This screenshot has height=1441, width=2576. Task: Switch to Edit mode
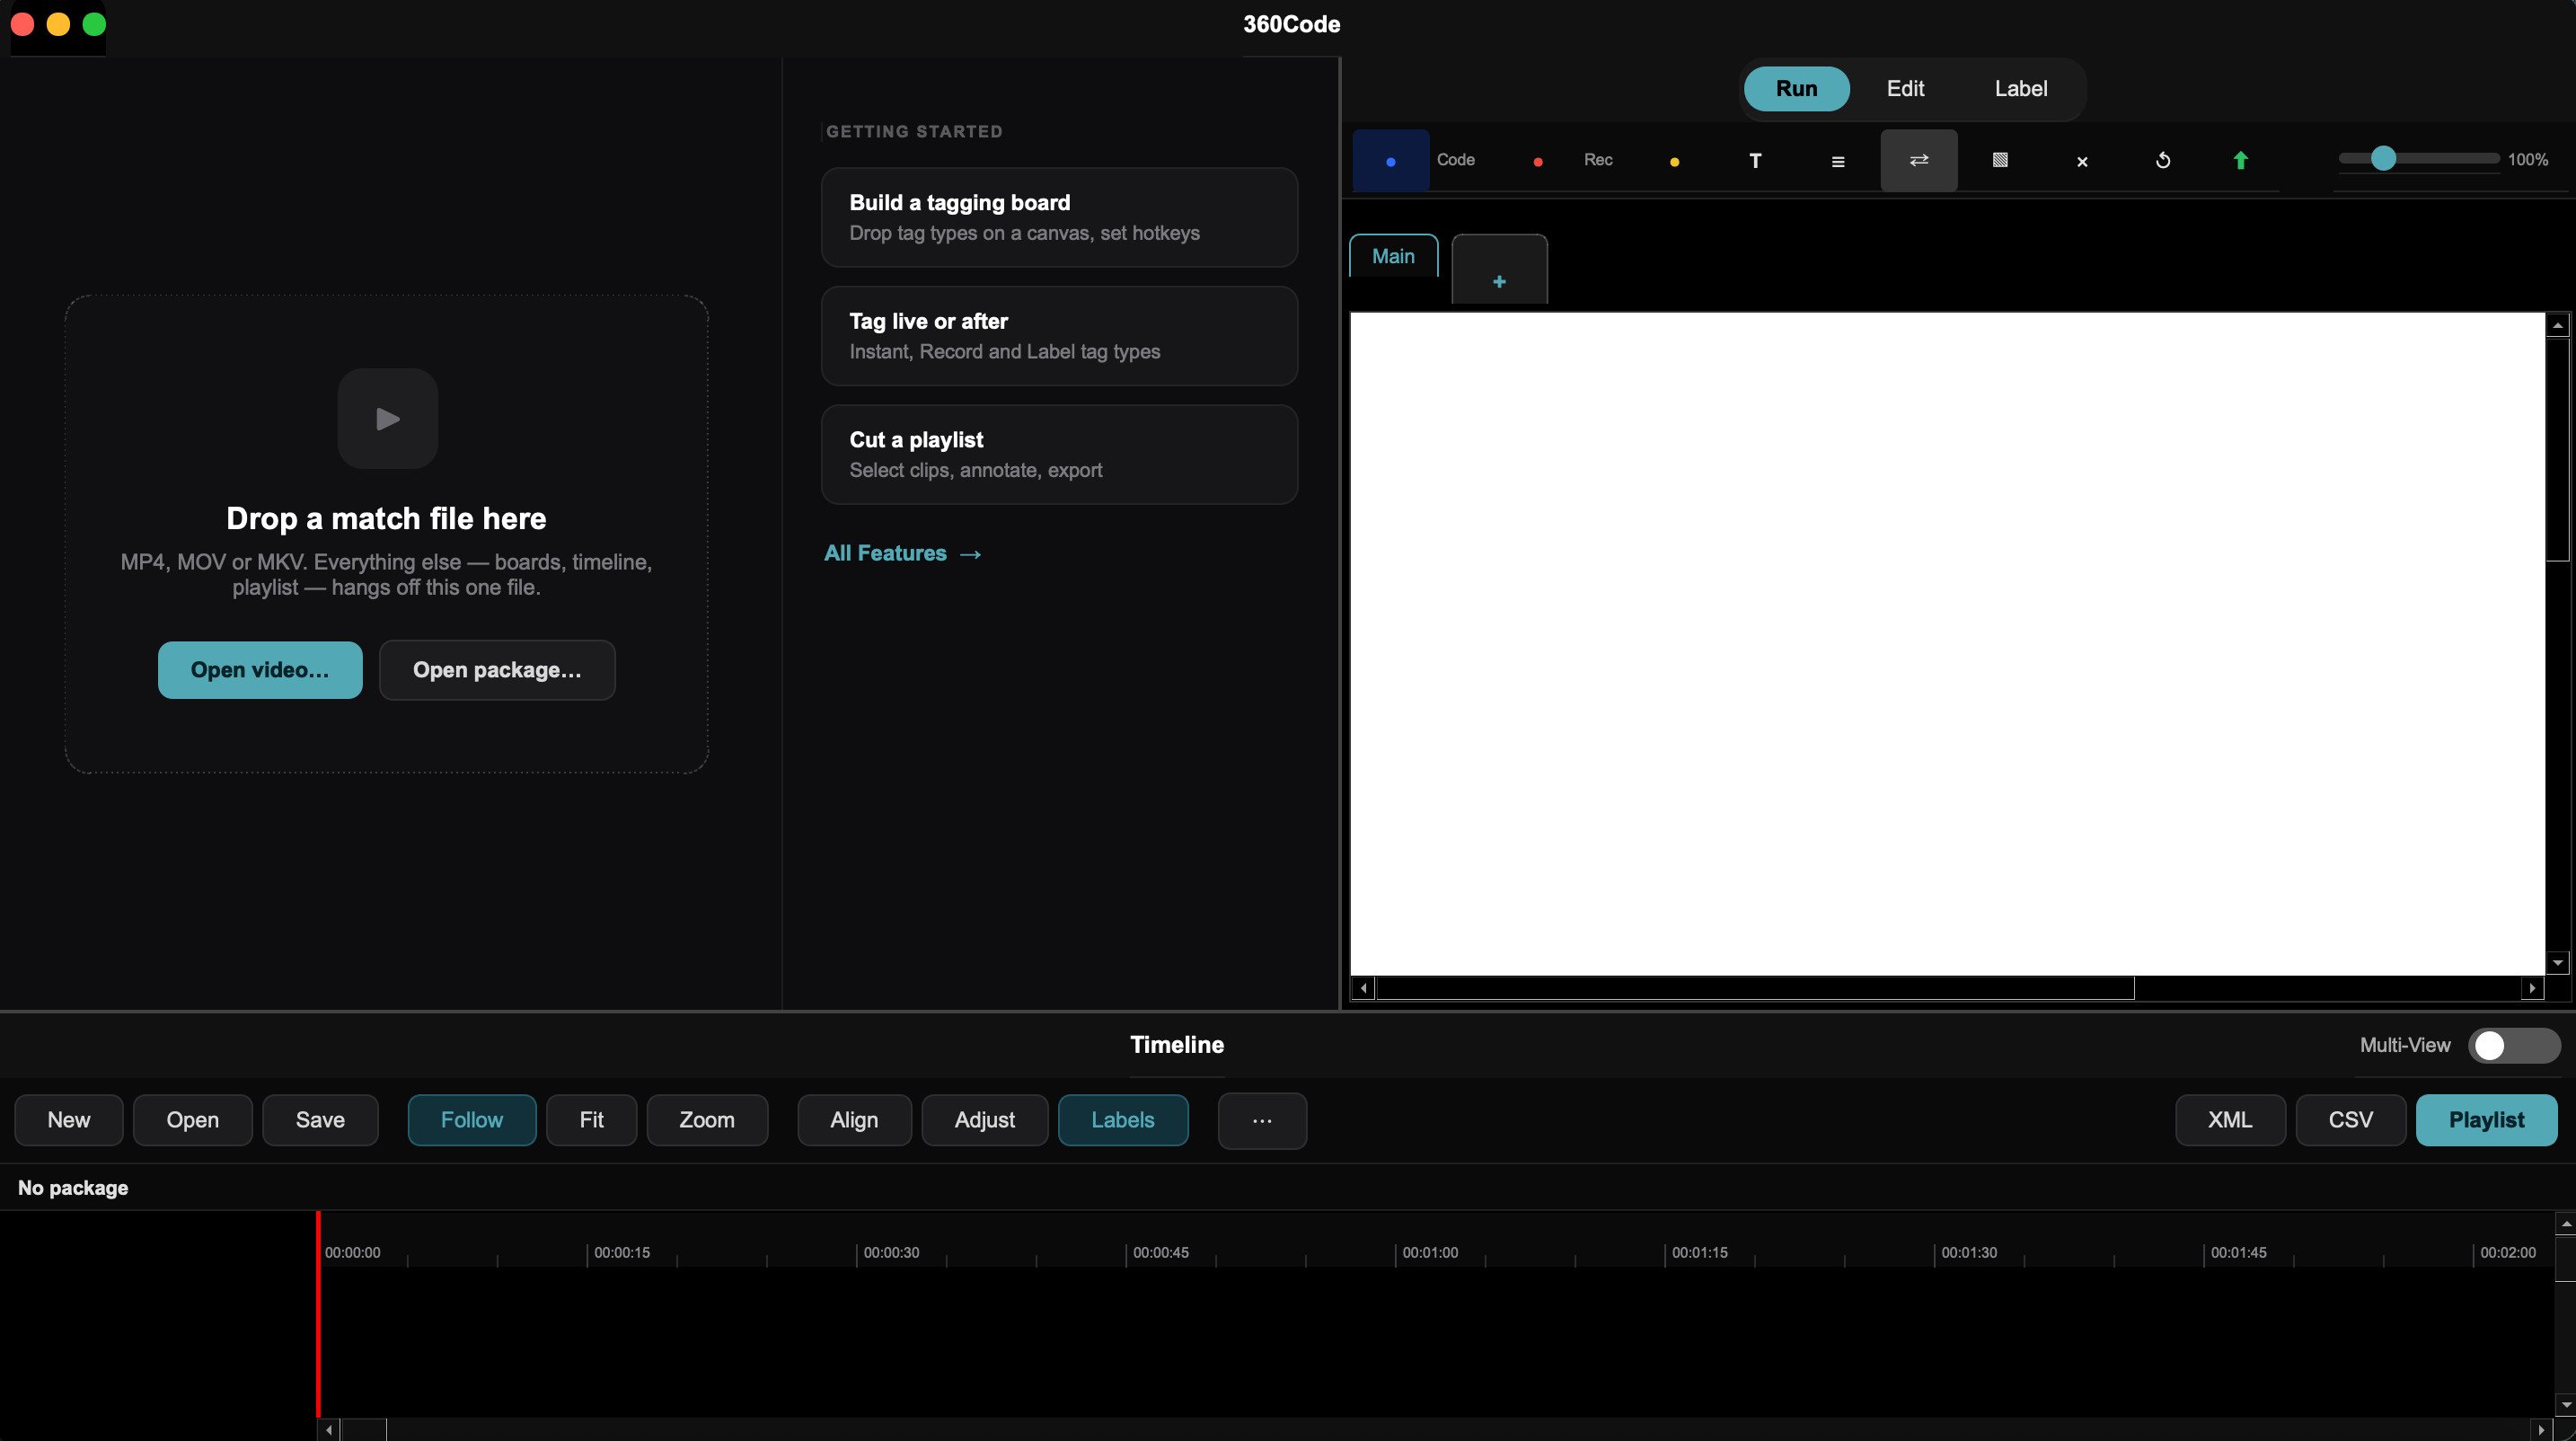click(1906, 88)
